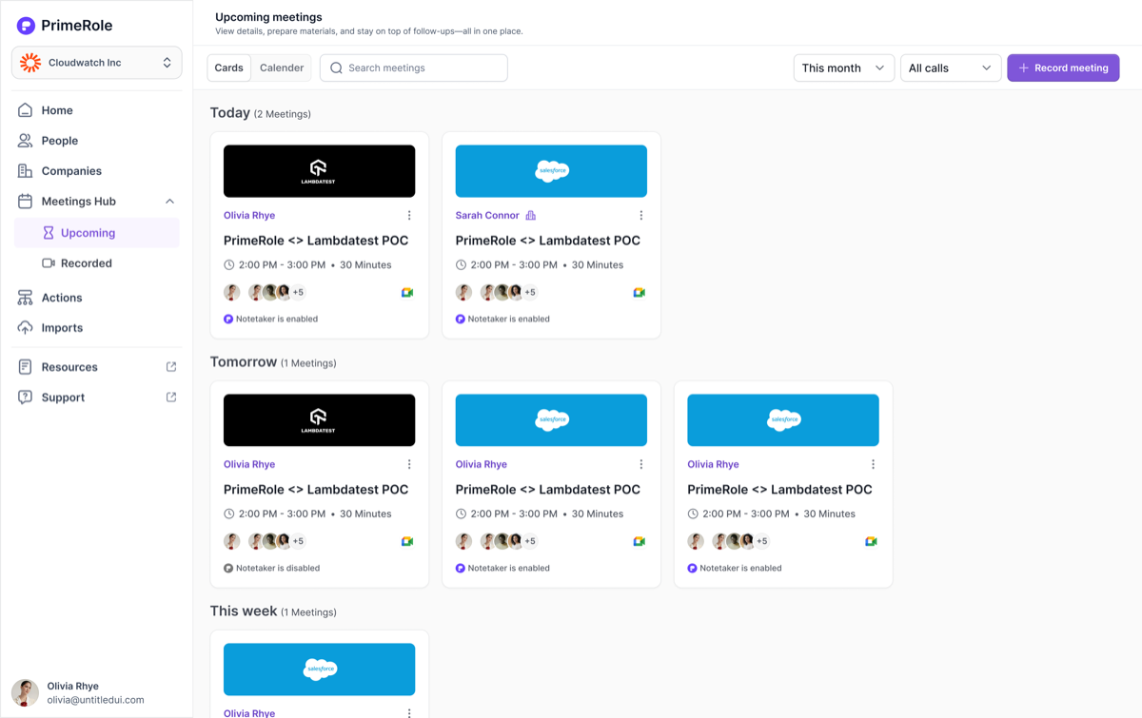Click the meeting title on Sarah Connor's card
This screenshot has height=718, width=1142.
pyautogui.click(x=548, y=241)
